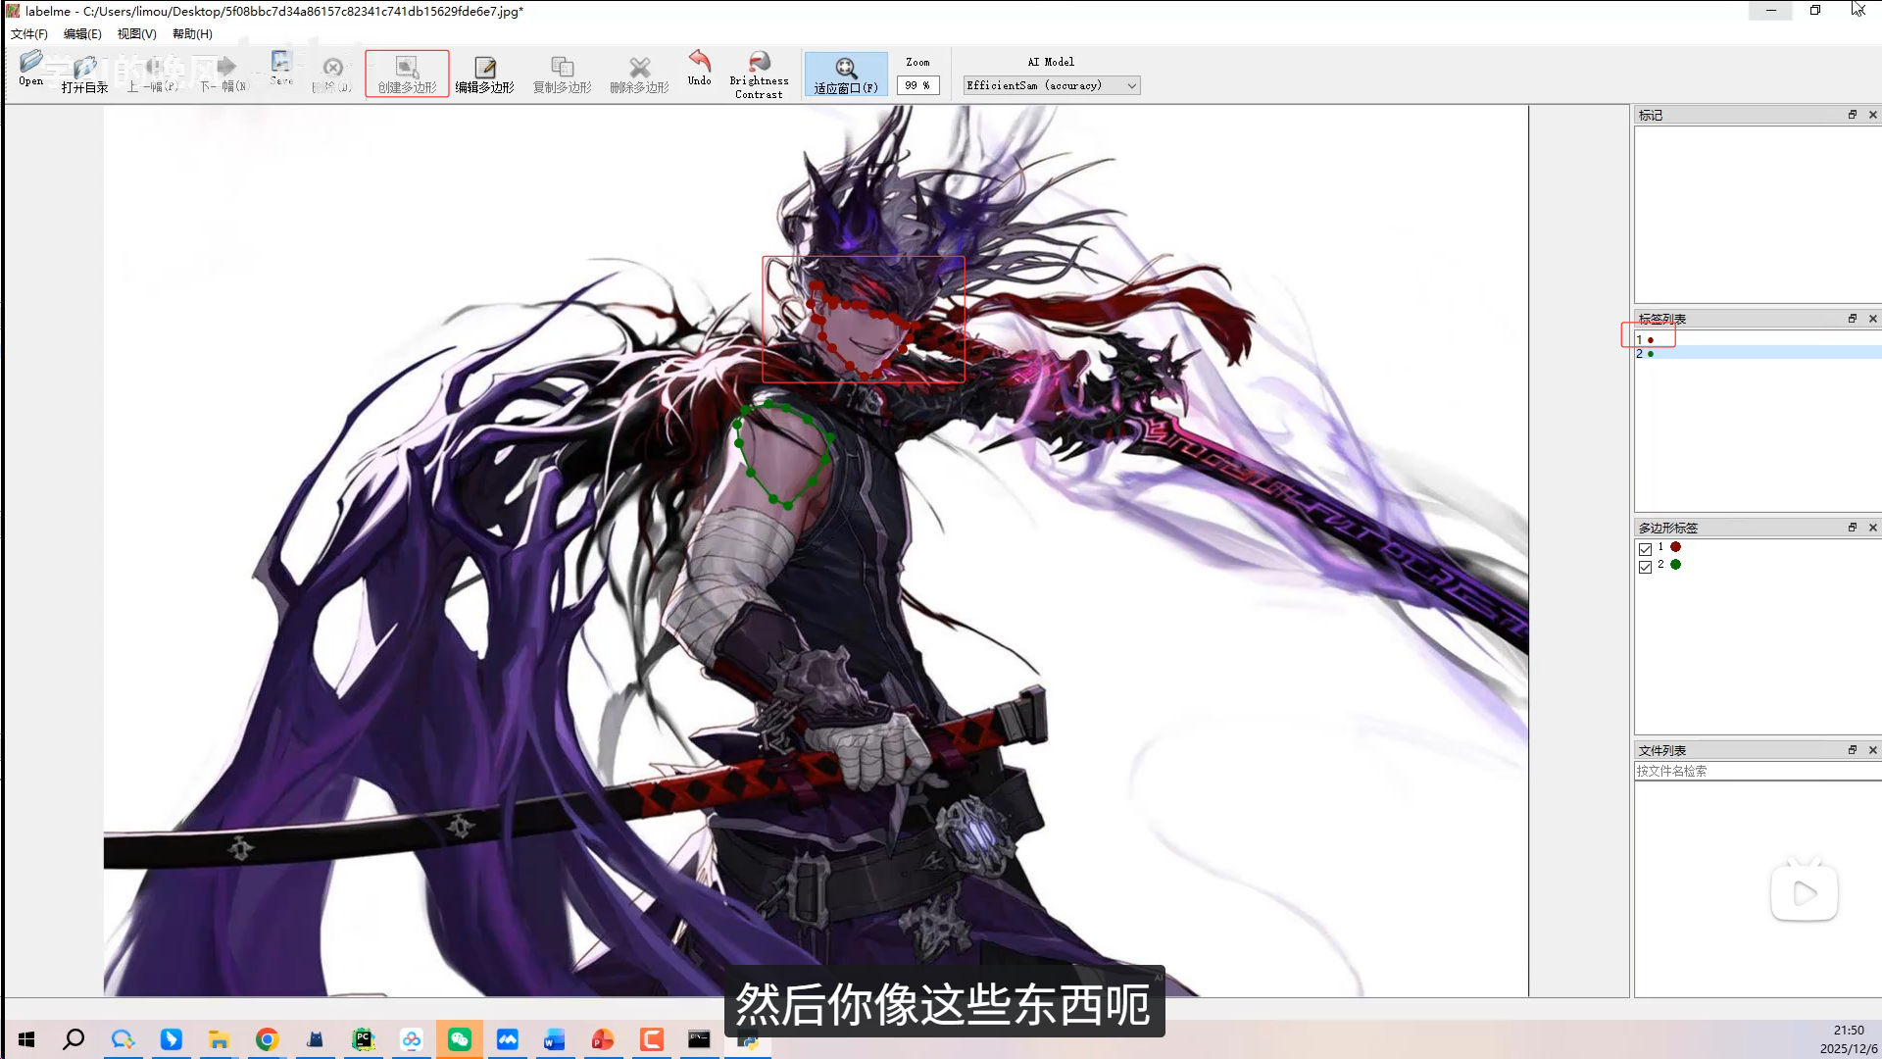Viewport: 1882px width, 1059px height.
Task: Open the 文件(F) menu
Action: click(28, 33)
